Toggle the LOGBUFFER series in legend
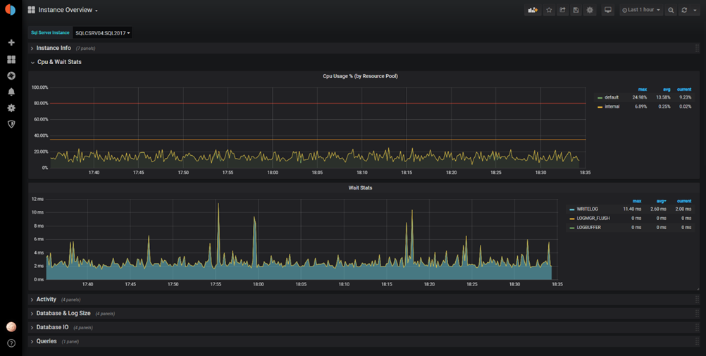 click(x=588, y=228)
